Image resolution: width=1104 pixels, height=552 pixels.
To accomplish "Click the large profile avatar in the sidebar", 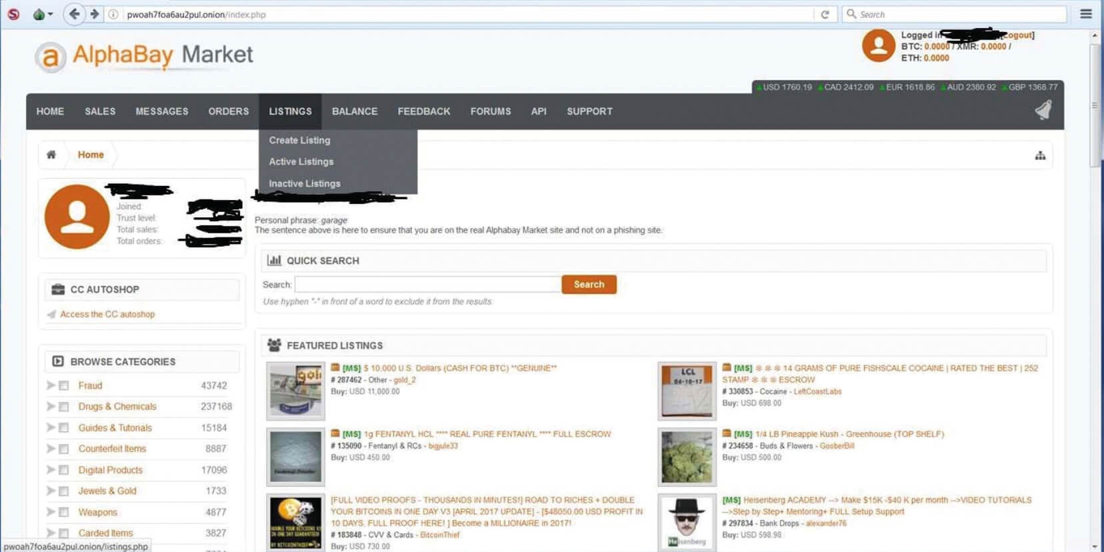I will click(x=77, y=217).
